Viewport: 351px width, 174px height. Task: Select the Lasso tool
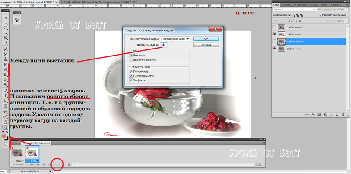click(5, 28)
